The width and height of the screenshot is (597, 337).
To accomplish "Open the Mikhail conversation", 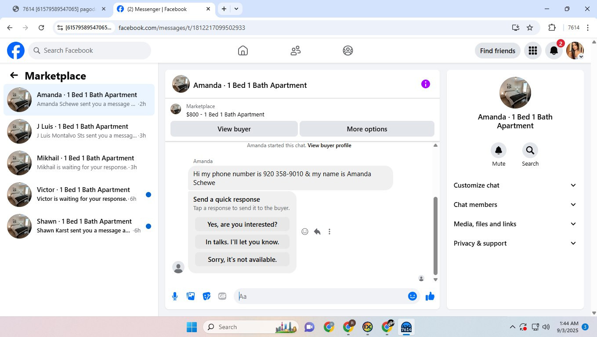I will [79, 163].
